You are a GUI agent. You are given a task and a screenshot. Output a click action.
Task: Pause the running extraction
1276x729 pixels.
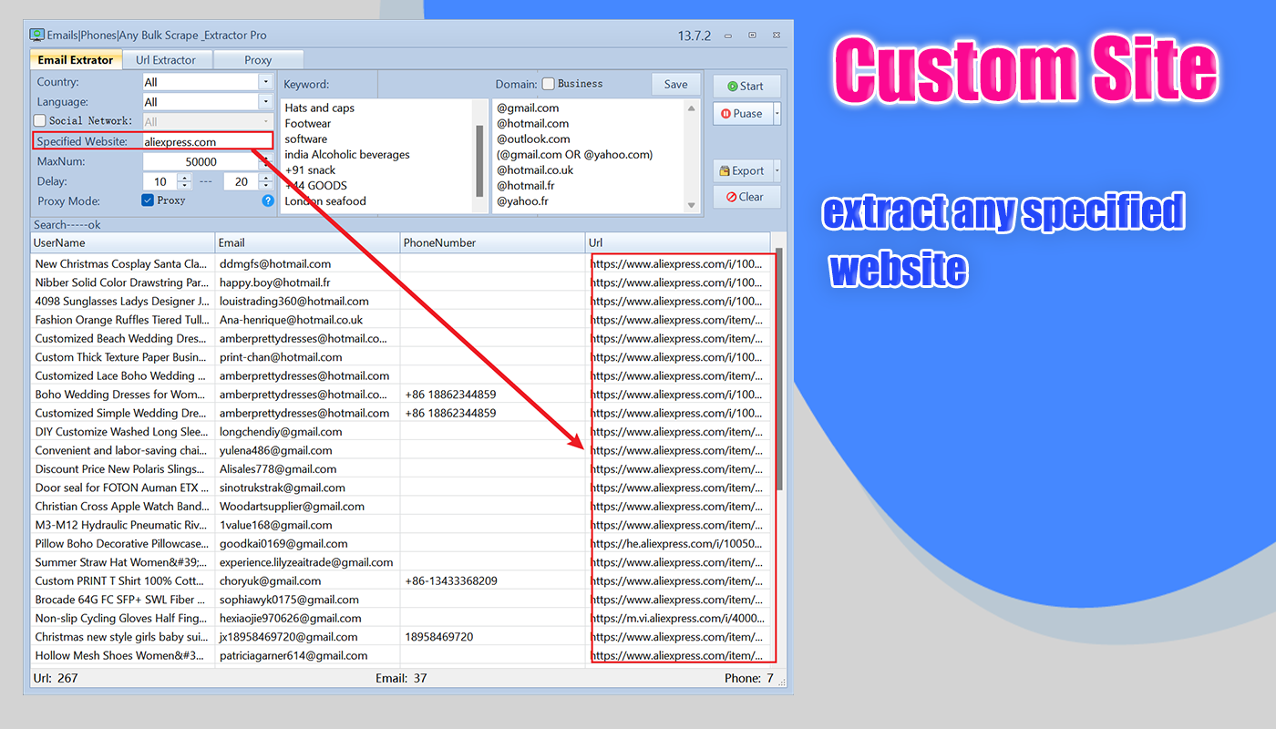[742, 114]
